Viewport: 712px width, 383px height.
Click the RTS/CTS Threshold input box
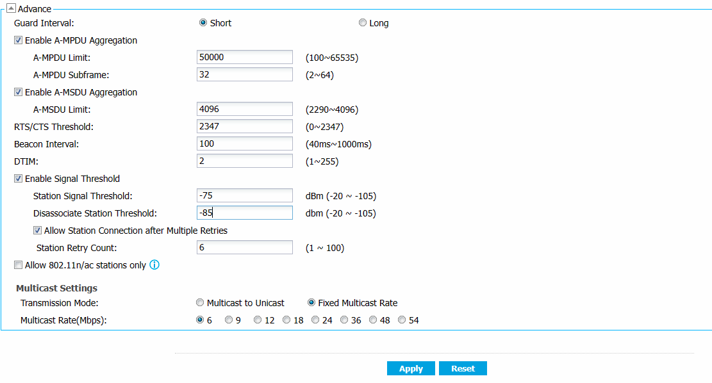245,126
